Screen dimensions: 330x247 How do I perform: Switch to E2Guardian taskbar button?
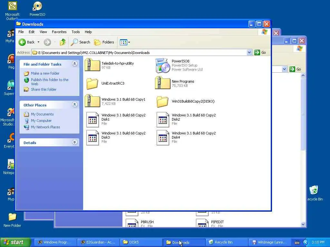pyautogui.click(x=98, y=242)
